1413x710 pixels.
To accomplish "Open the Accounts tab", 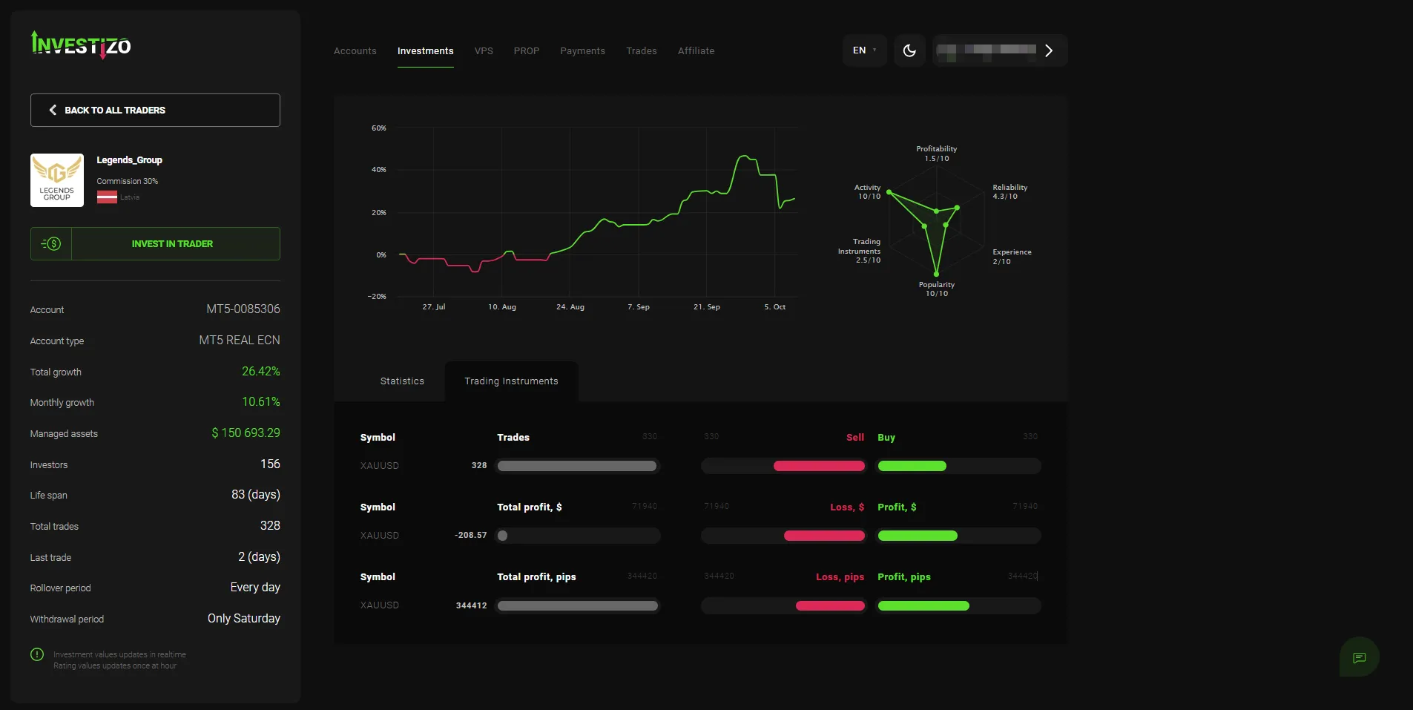I will tap(355, 51).
